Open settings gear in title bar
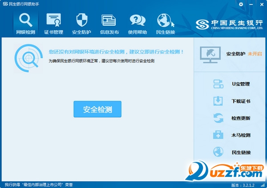Viewport: 267px width, 188px height. [241, 4]
